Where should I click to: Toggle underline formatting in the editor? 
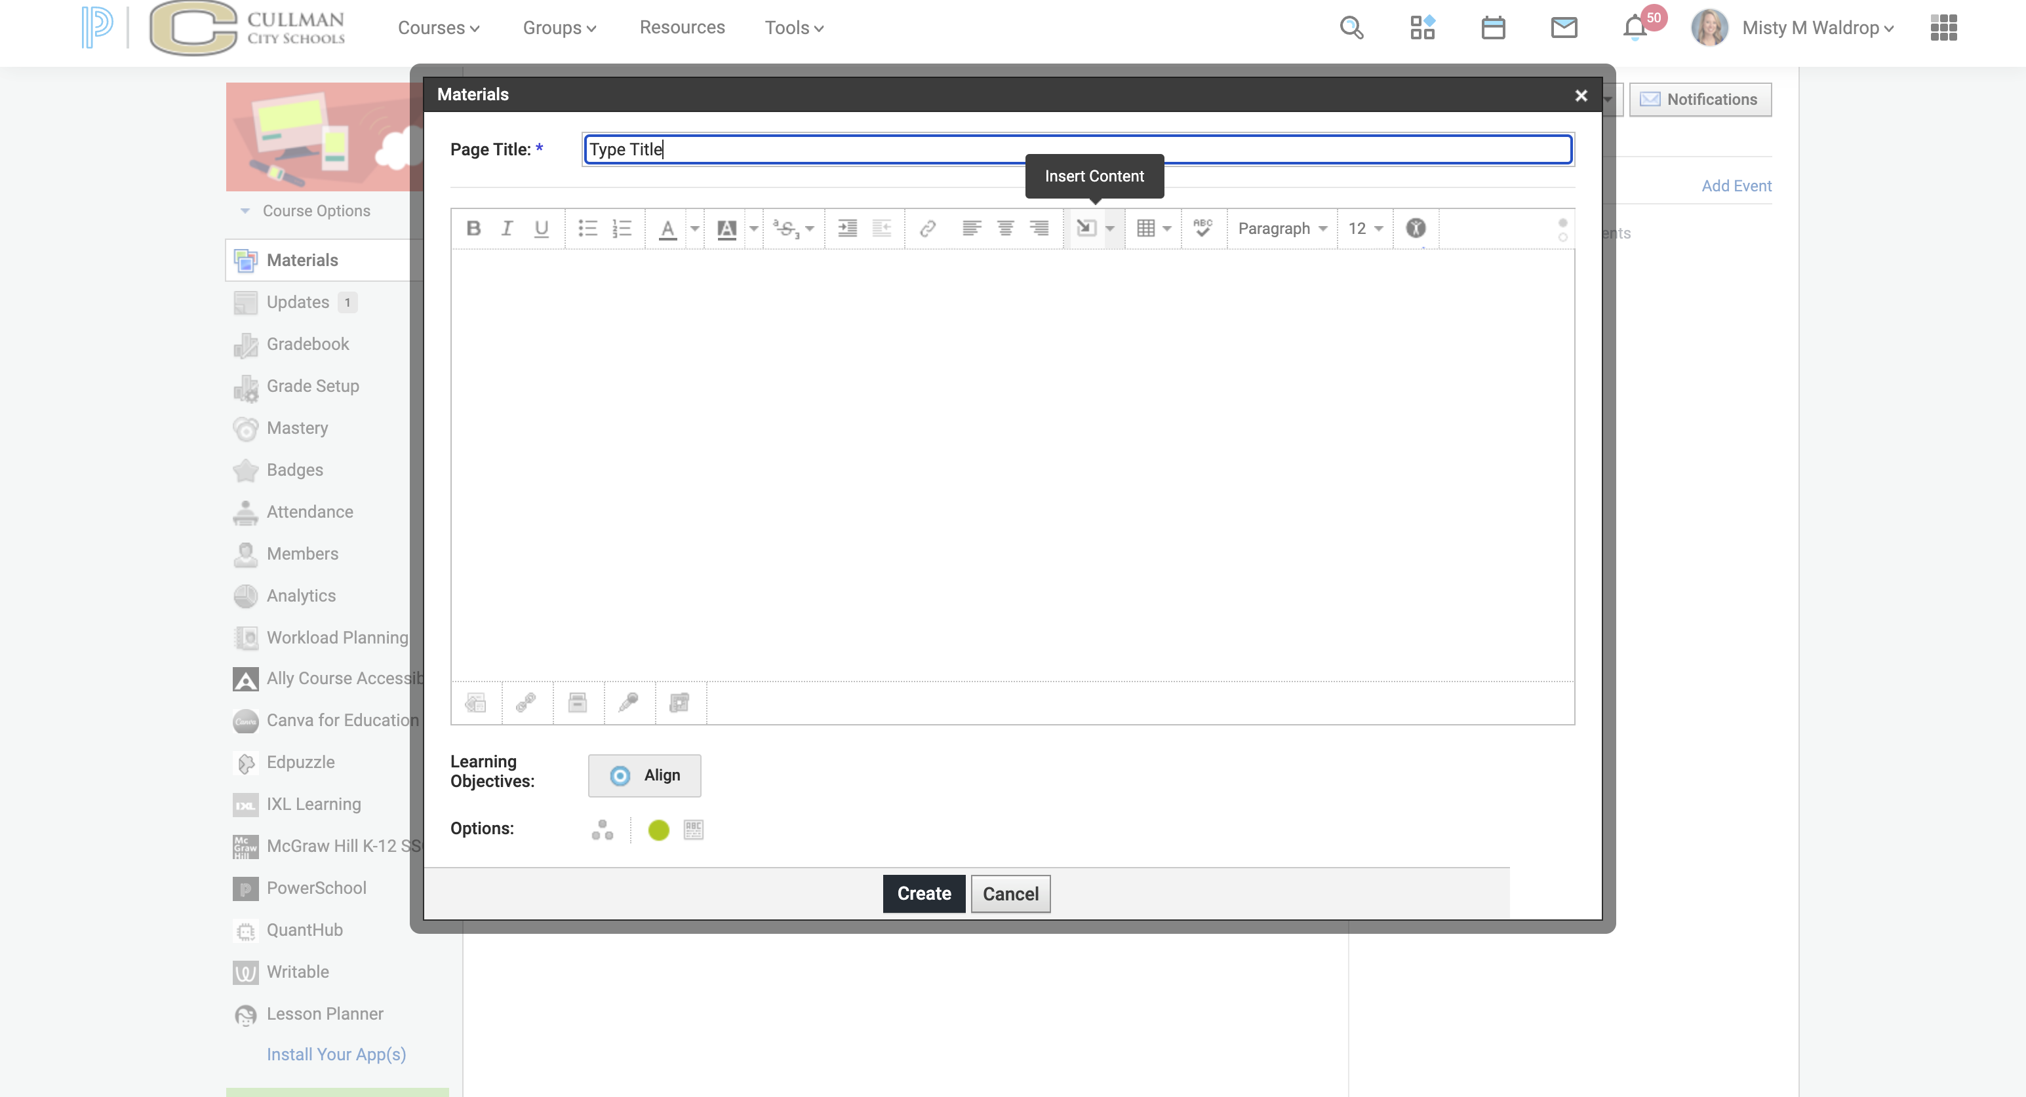(541, 228)
